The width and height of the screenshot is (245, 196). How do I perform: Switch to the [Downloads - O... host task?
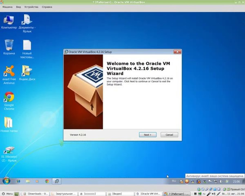coord(36,194)
